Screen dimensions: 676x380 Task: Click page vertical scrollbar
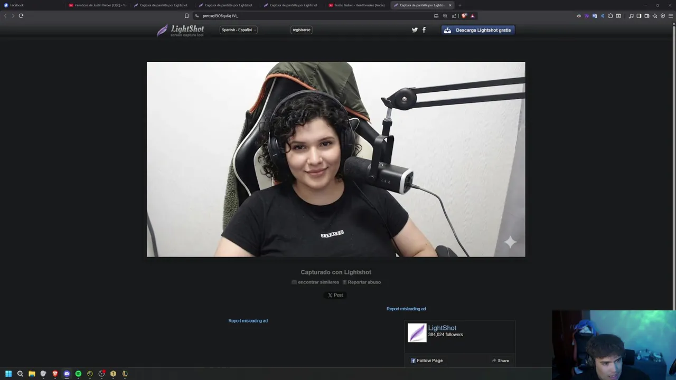673,169
